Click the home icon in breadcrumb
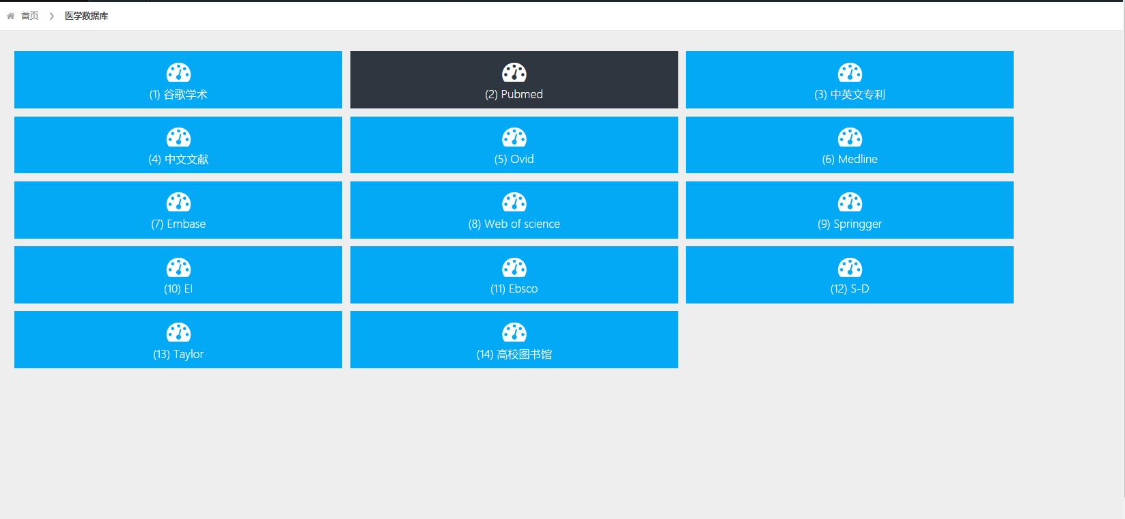Viewport: 1125px width, 519px height. pos(10,16)
